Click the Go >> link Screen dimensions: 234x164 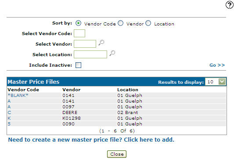[217, 65]
